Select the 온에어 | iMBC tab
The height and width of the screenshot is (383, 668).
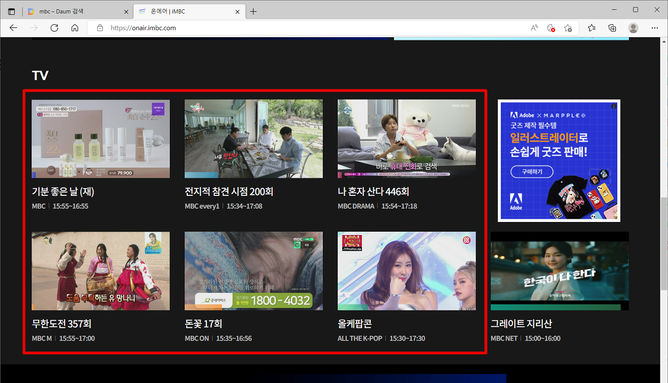pos(189,12)
